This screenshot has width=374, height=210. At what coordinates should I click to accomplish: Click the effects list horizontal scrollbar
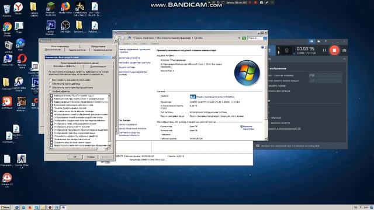(x=78, y=149)
